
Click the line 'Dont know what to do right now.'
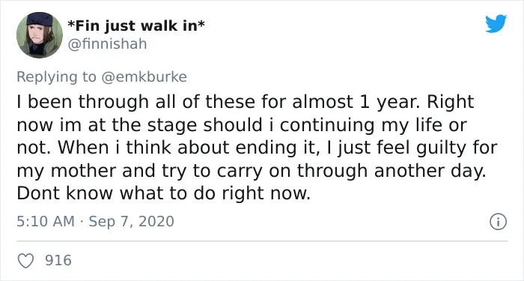163,193
